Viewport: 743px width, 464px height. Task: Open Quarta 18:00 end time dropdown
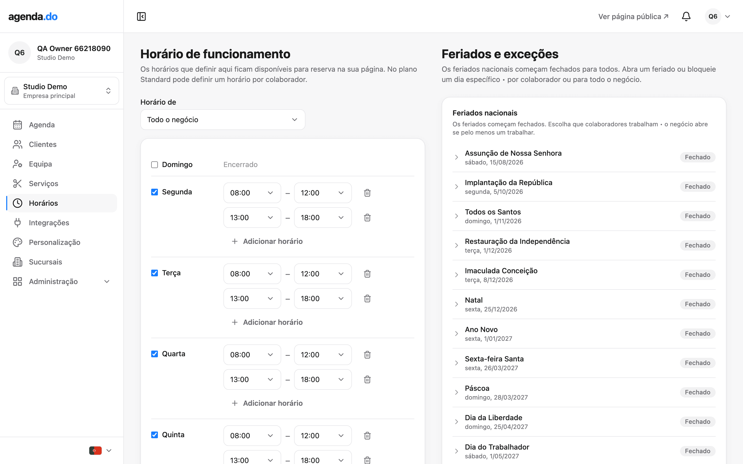[323, 380]
